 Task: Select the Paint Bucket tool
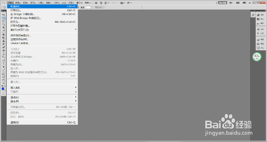tap(3, 50)
